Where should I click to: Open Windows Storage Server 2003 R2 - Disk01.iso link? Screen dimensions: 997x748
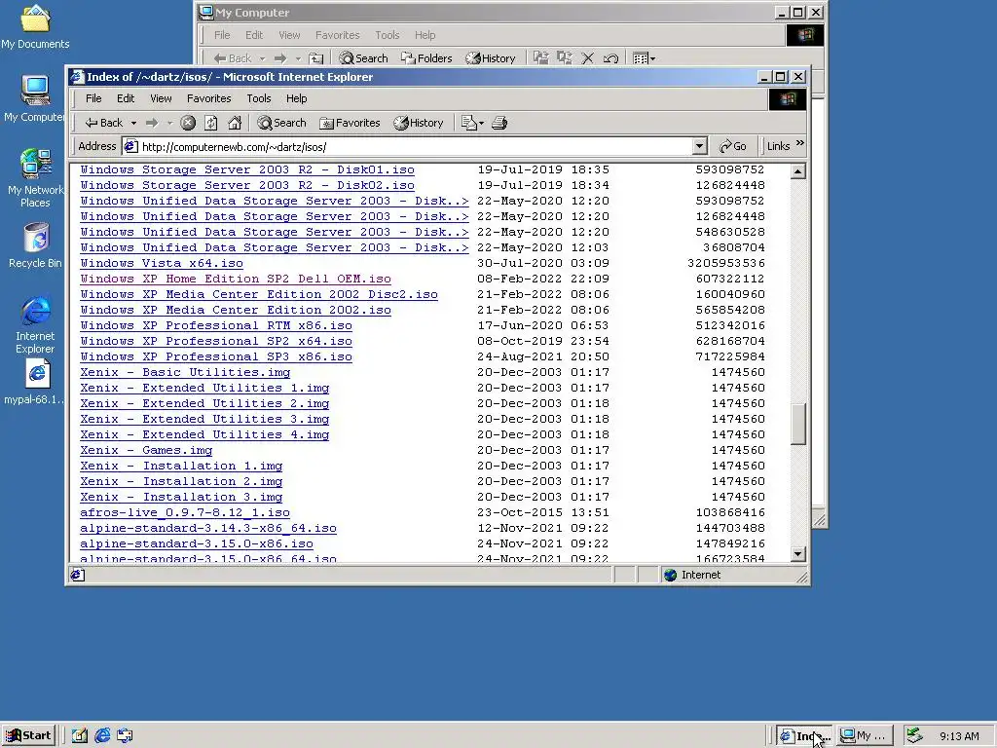[x=247, y=169]
